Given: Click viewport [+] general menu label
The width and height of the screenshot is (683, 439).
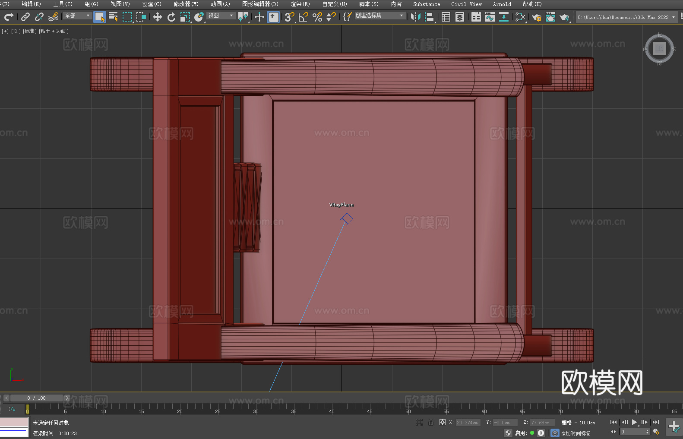Looking at the screenshot, I should click(5, 31).
